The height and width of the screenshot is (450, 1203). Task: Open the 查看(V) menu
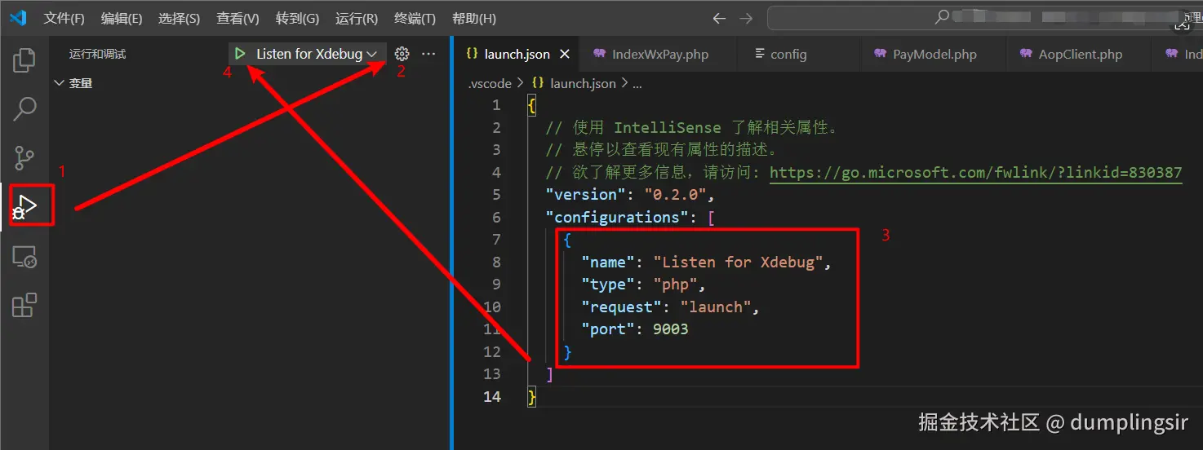pos(237,18)
